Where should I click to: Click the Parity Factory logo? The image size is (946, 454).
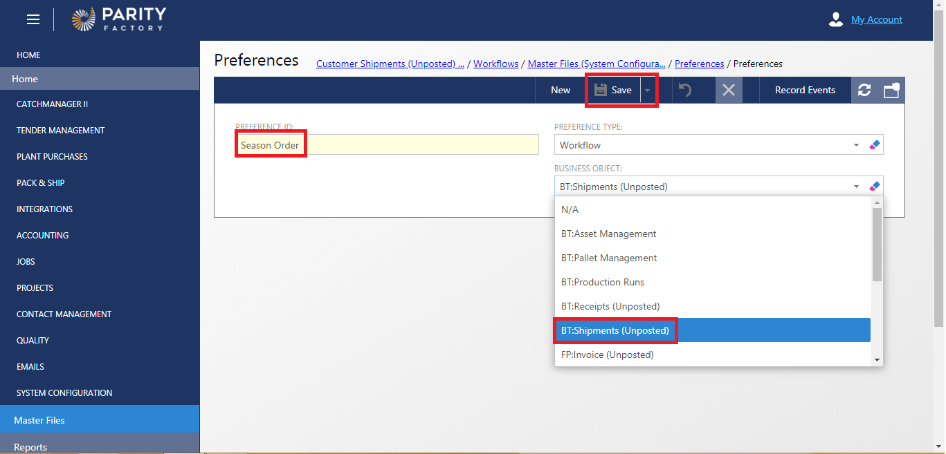coord(118,19)
